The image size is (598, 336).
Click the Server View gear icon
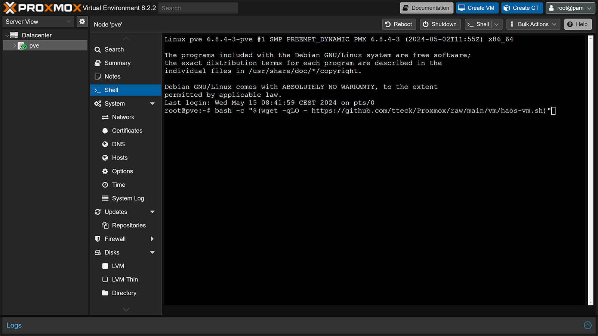[82, 21]
